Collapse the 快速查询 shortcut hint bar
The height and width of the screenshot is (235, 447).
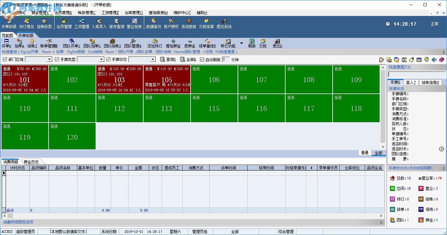point(444,52)
